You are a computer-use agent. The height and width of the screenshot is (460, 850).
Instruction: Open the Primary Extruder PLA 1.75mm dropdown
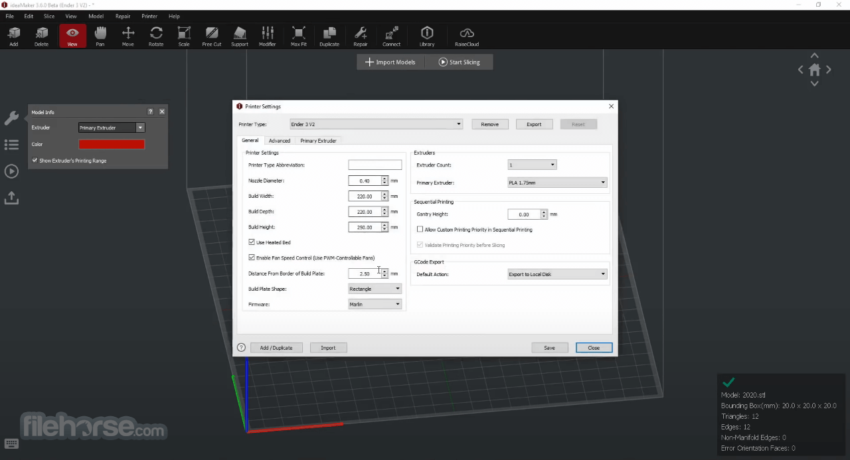[x=557, y=183]
